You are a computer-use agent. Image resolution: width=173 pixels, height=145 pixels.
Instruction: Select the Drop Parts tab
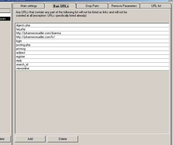pos(92,6)
